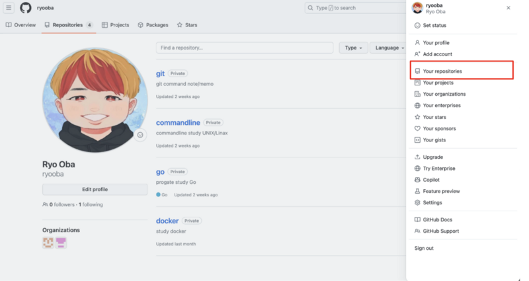
Task: Open the commandline repository
Action: click(x=178, y=122)
